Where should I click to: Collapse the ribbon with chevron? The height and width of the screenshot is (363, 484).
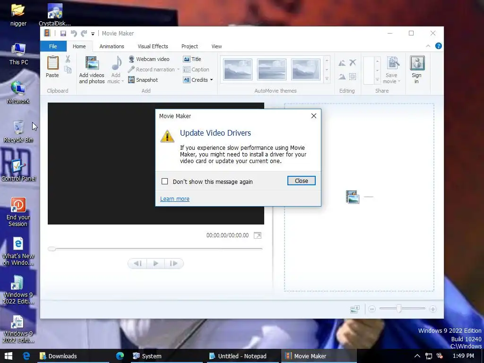click(x=428, y=46)
